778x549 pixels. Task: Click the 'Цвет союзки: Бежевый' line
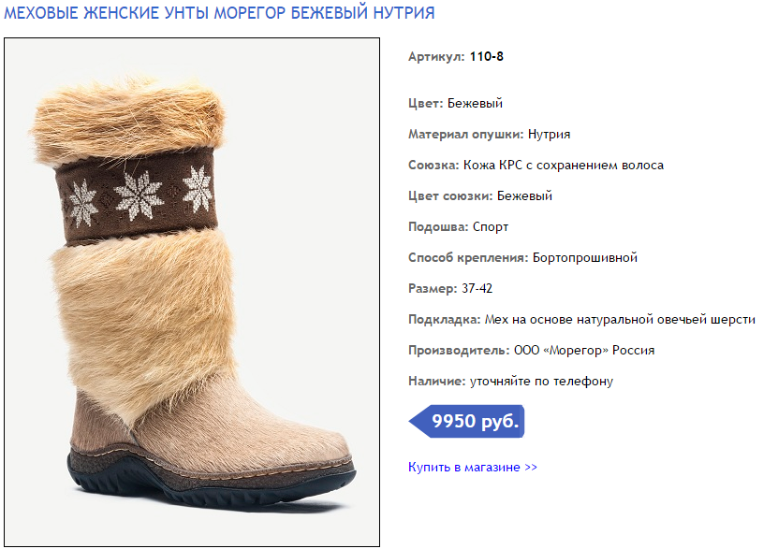[479, 195]
